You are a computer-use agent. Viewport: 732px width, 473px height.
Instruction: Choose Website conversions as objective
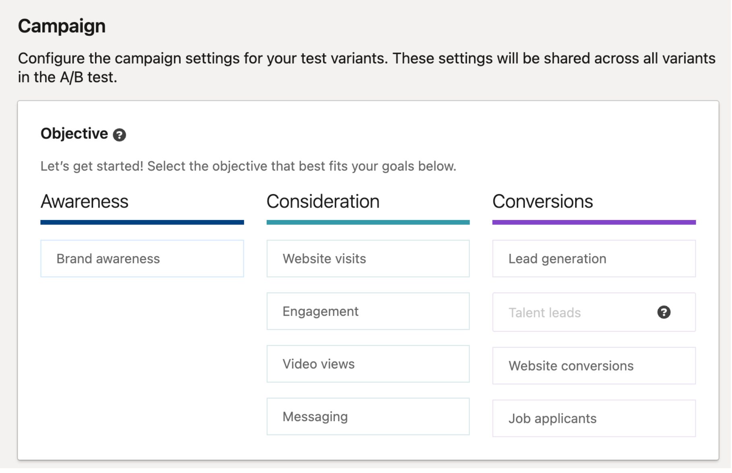(594, 366)
